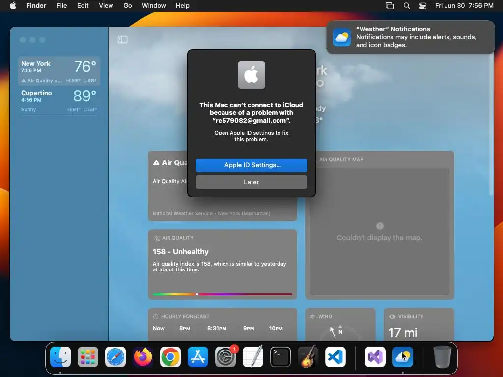Open the Trash in the Dock
This screenshot has width=503, height=377.
pyautogui.click(x=443, y=357)
